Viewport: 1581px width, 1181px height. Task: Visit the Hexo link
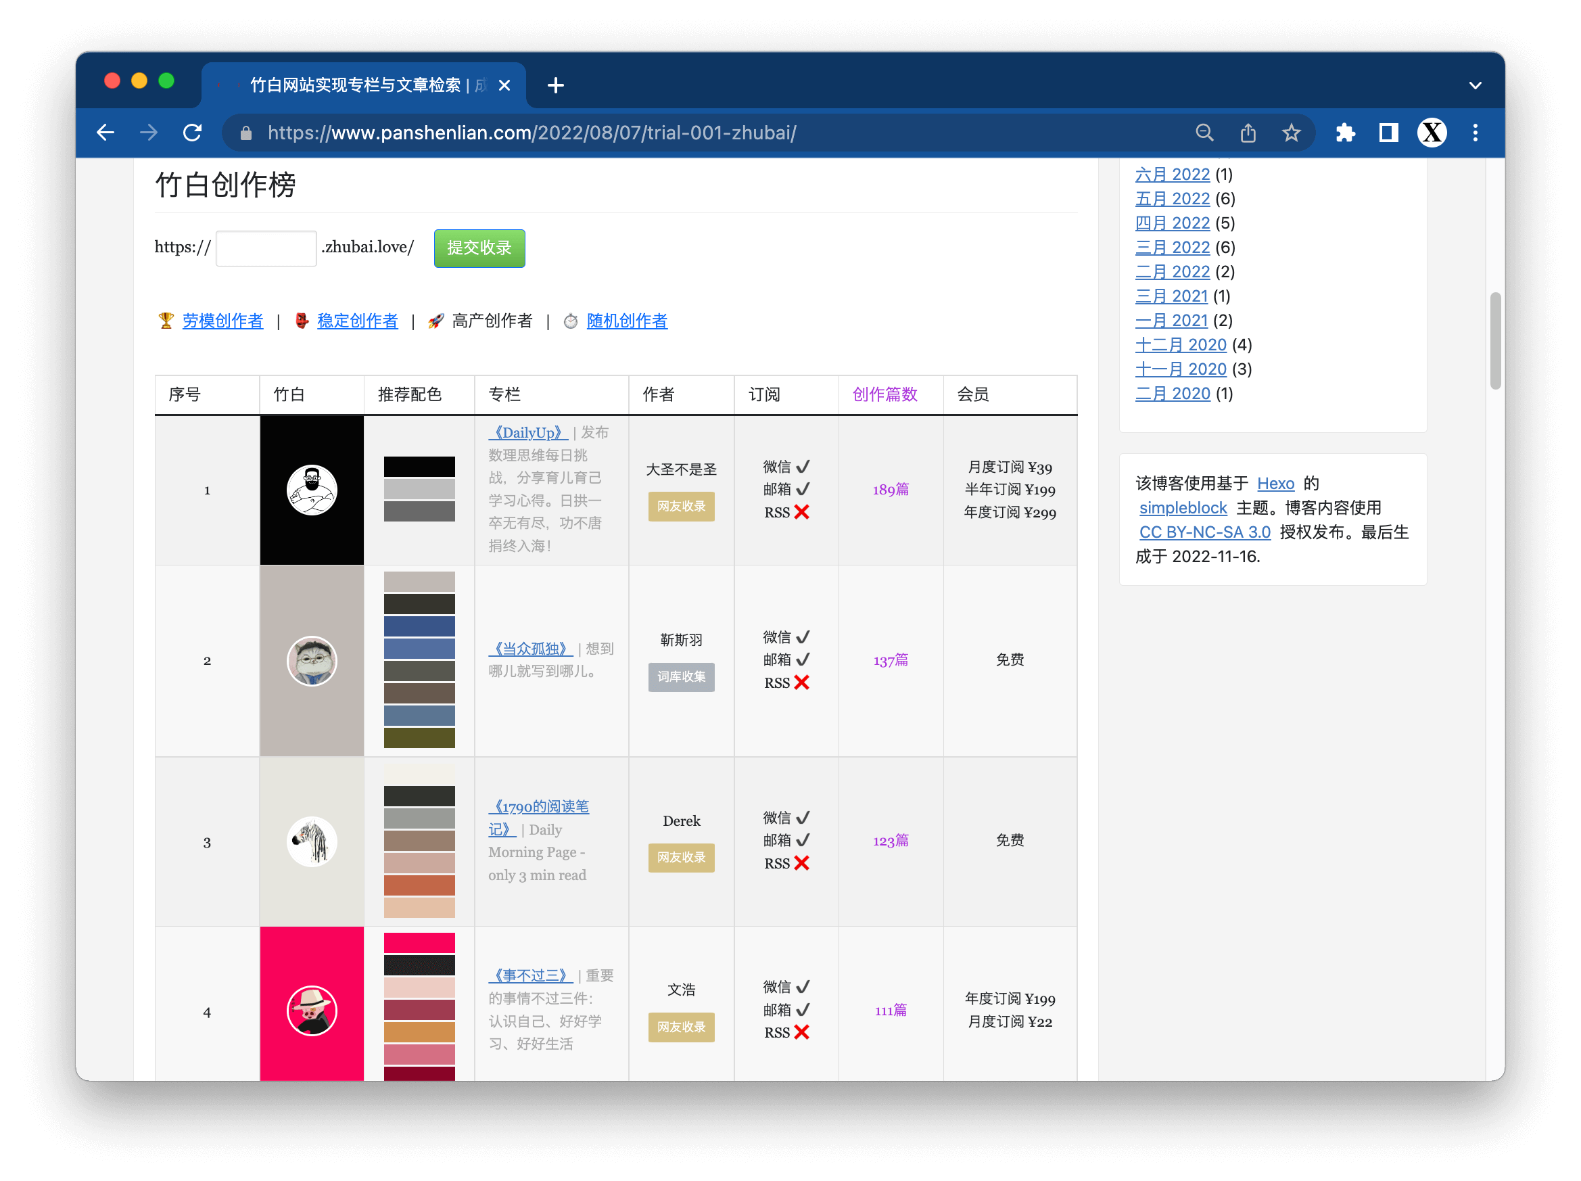(1275, 483)
